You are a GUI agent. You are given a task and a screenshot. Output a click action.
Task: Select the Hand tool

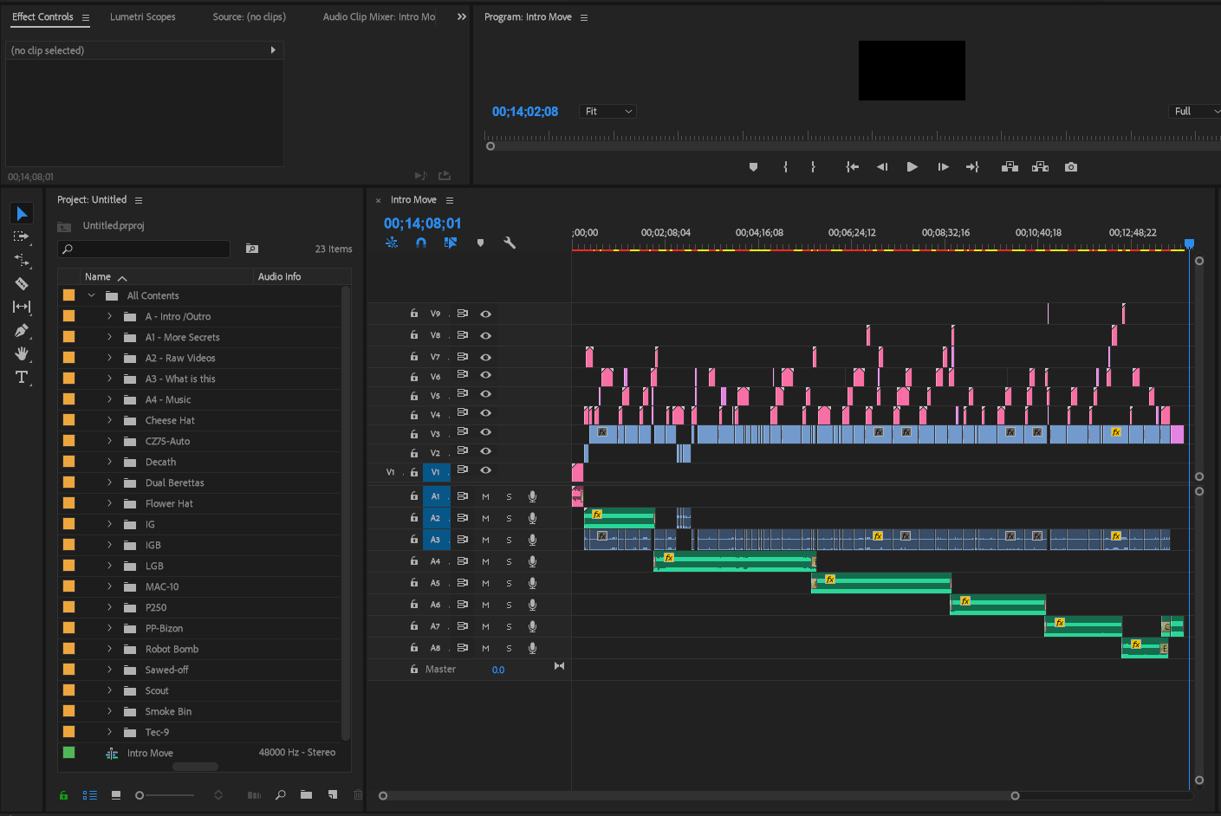[22, 353]
